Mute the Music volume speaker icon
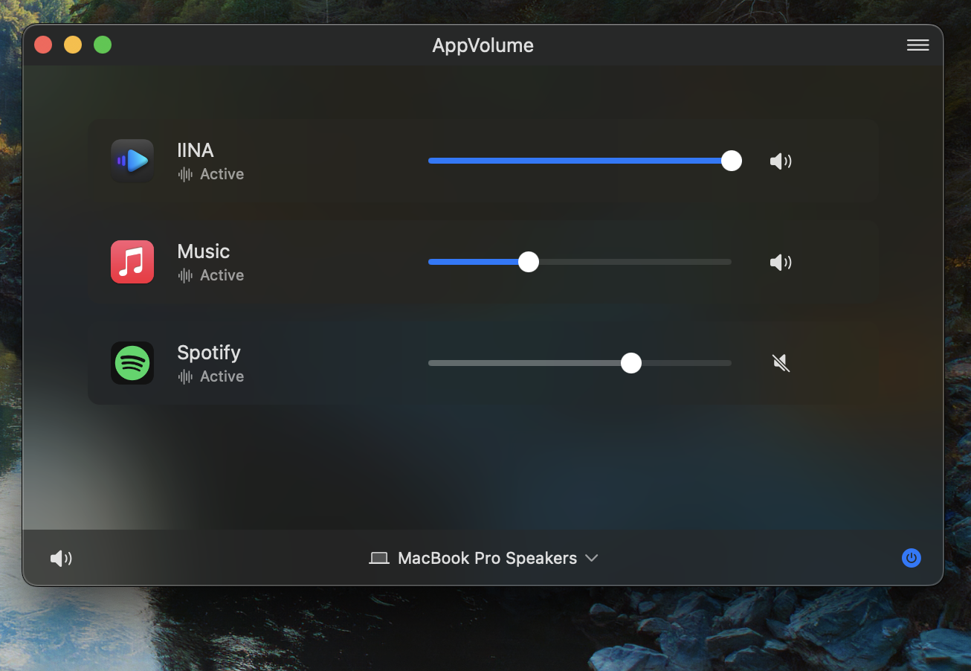The width and height of the screenshot is (971, 671). 781,262
